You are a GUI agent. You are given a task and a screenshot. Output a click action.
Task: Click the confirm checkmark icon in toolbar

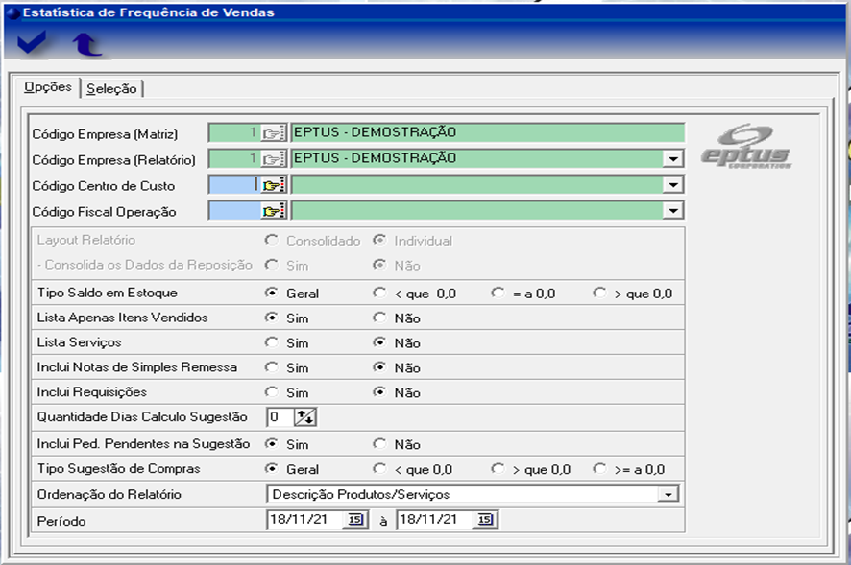coord(32,44)
